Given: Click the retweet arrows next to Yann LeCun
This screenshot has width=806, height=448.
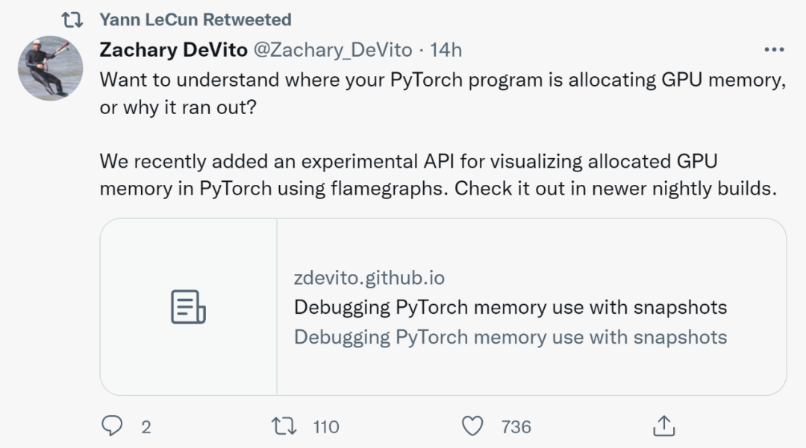Looking at the screenshot, I should (x=72, y=19).
